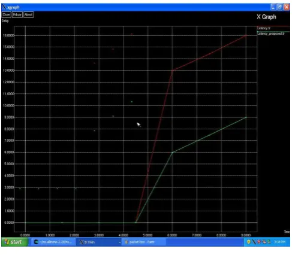Image resolution: width=292 pixels, height=255 pixels.
Task: Click the xgraph X icon in title bar
Action: tap(4, 7)
